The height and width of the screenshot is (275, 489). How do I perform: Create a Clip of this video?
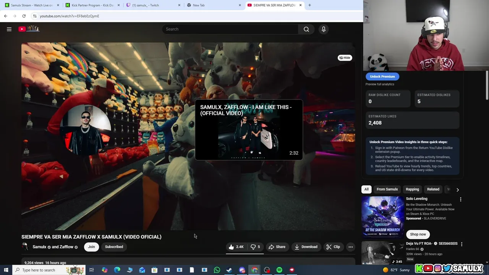[333, 247]
